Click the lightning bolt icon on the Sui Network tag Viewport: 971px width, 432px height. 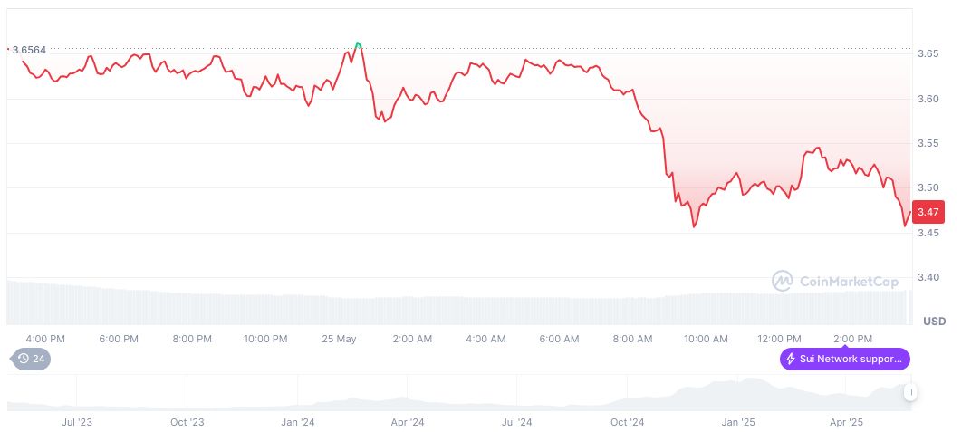[x=791, y=359]
